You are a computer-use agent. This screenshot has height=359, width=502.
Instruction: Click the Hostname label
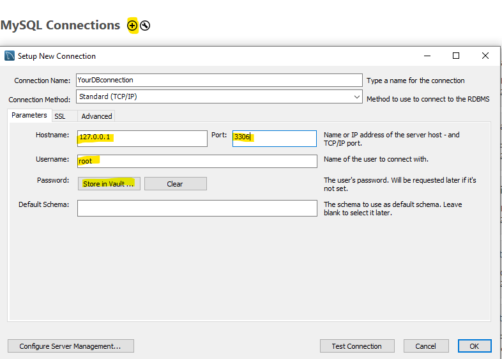52,135
